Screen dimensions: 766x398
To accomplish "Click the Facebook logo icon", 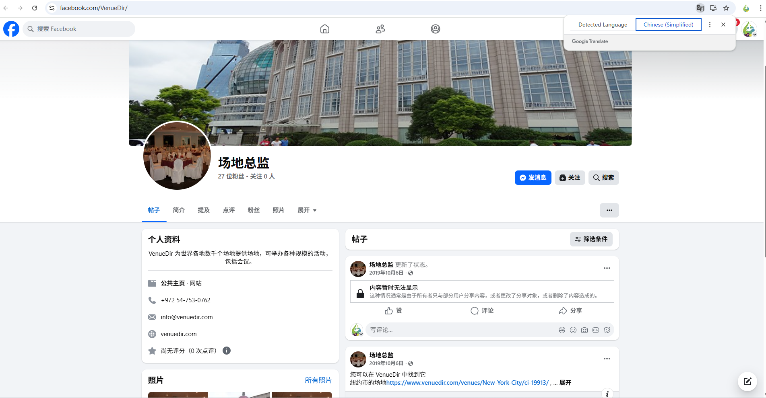I will tap(11, 29).
